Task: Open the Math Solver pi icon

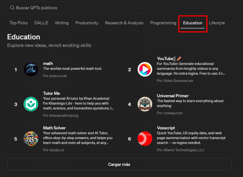Action: pos(31,139)
